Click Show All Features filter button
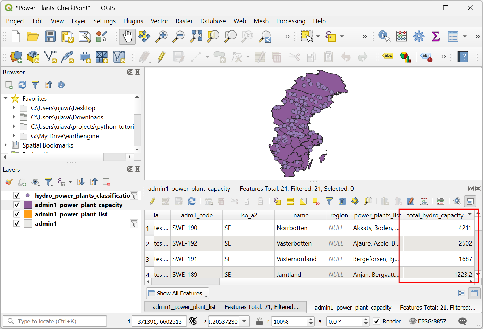This screenshot has height=329, width=483. coord(177,293)
